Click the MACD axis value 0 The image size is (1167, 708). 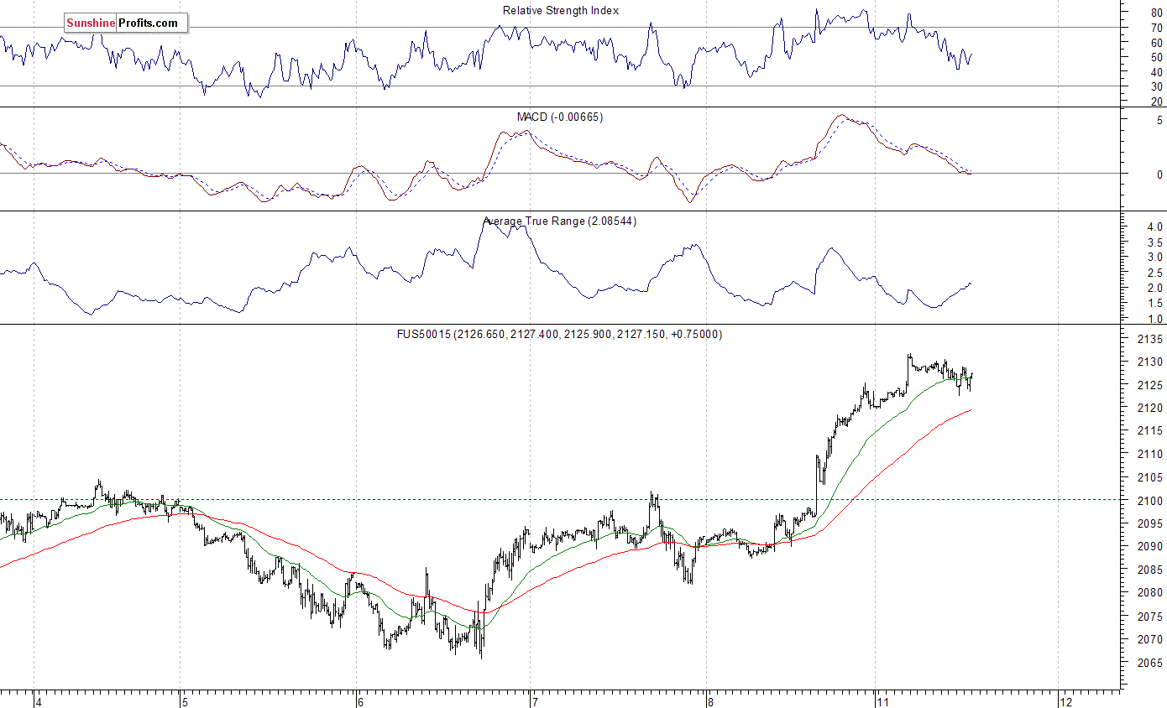[x=1159, y=174]
